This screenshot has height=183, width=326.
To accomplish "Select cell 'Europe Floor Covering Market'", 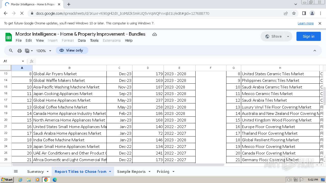I will click(x=280, y=127).
